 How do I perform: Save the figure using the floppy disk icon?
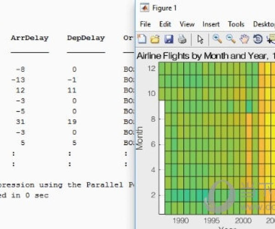(x=169, y=39)
